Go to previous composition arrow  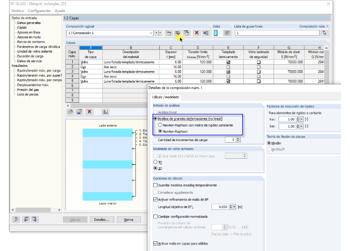[157, 33]
